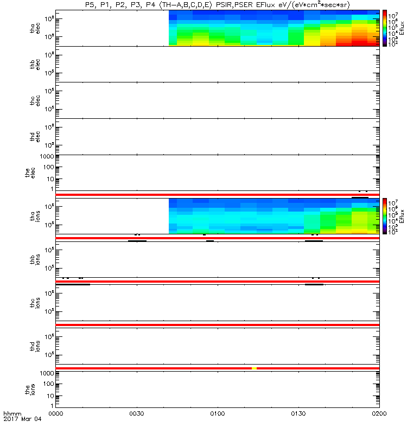Select the 'thb elec' panel label
This screenshot has width=407, height=434.
[35, 65]
